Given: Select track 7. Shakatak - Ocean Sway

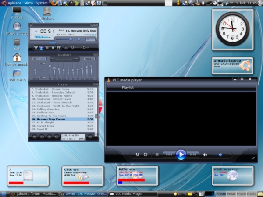Looking at the screenshot, I should point(62,89).
